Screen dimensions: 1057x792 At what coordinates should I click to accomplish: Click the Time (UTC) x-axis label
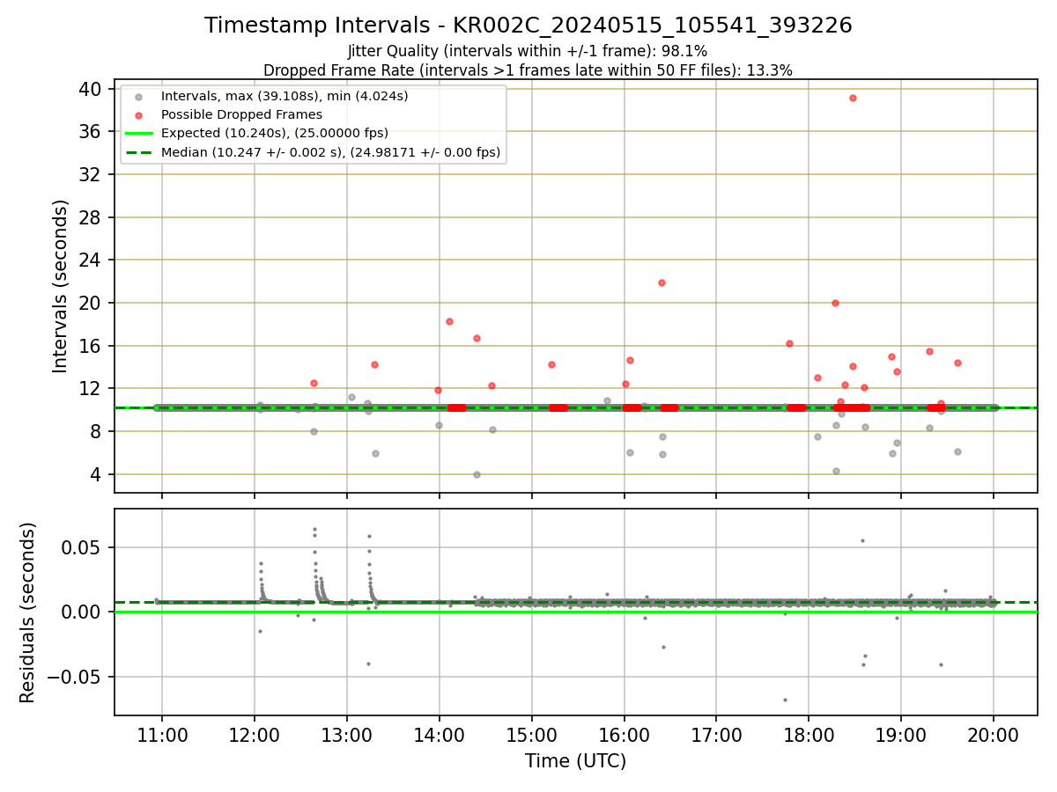(x=575, y=761)
